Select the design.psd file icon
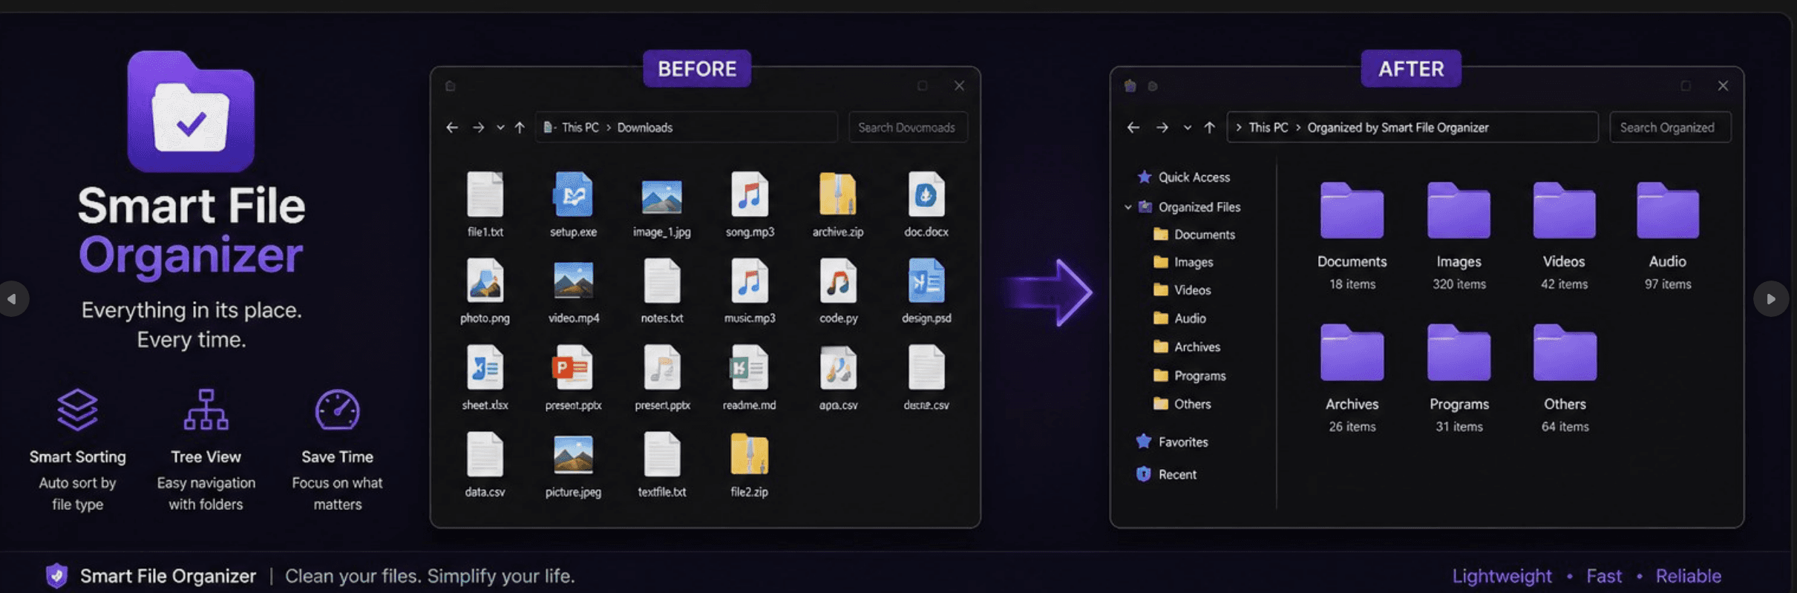 [926, 281]
